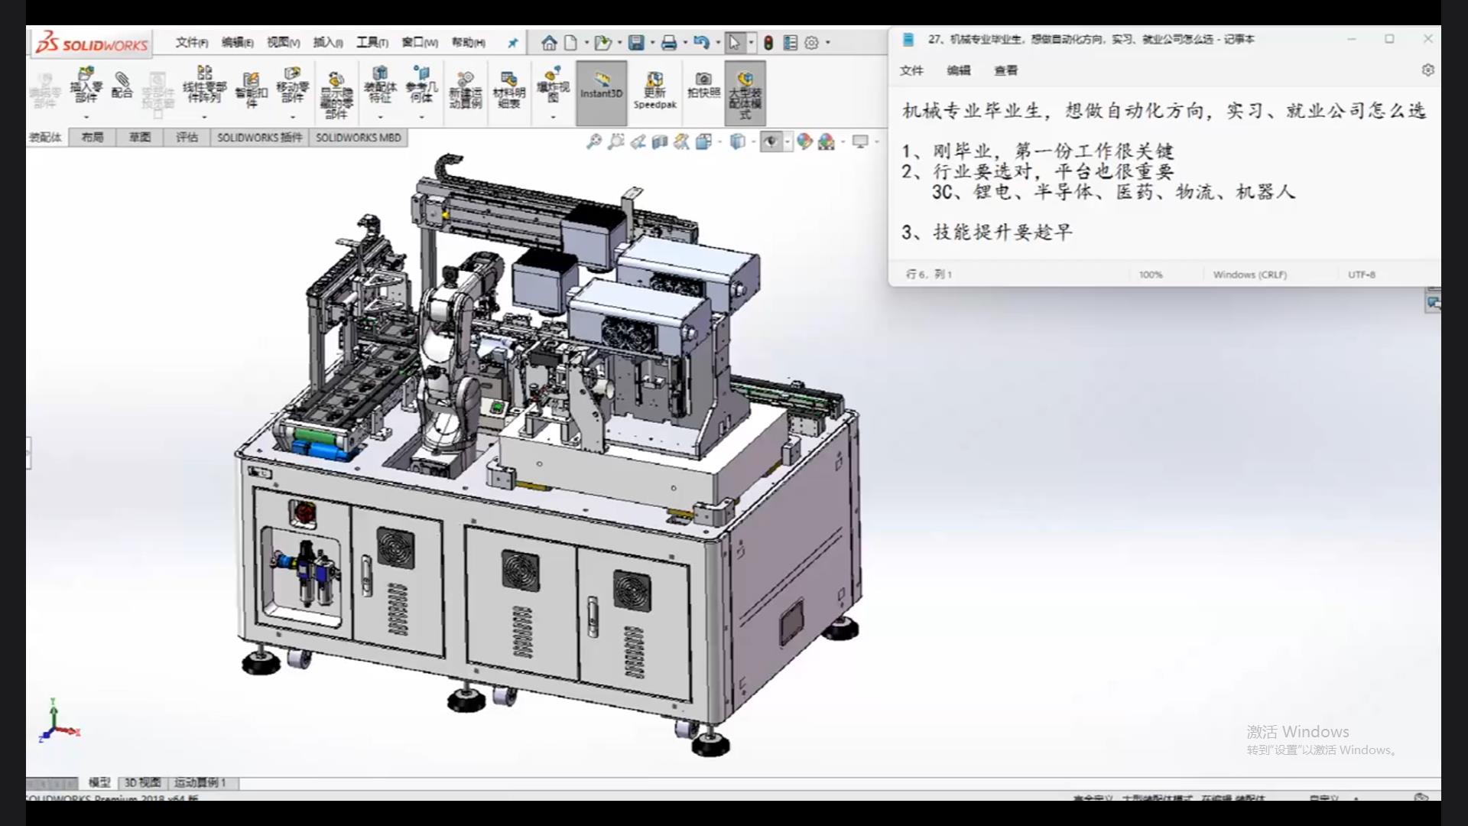The image size is (1468, 826).
Task: Click the Insert Components (插入零部件) icon
Action: click(86, 85)
